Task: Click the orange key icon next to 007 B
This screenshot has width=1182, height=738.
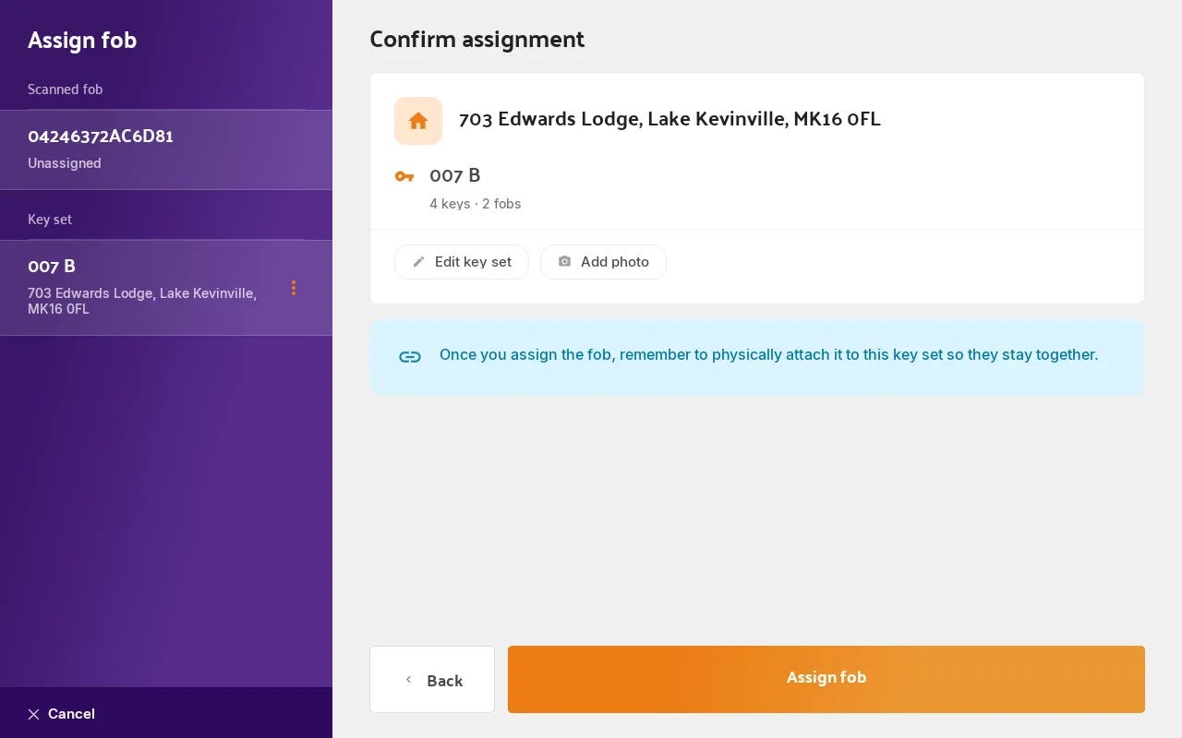Action: pyautogui.click(x=404, y=176)
